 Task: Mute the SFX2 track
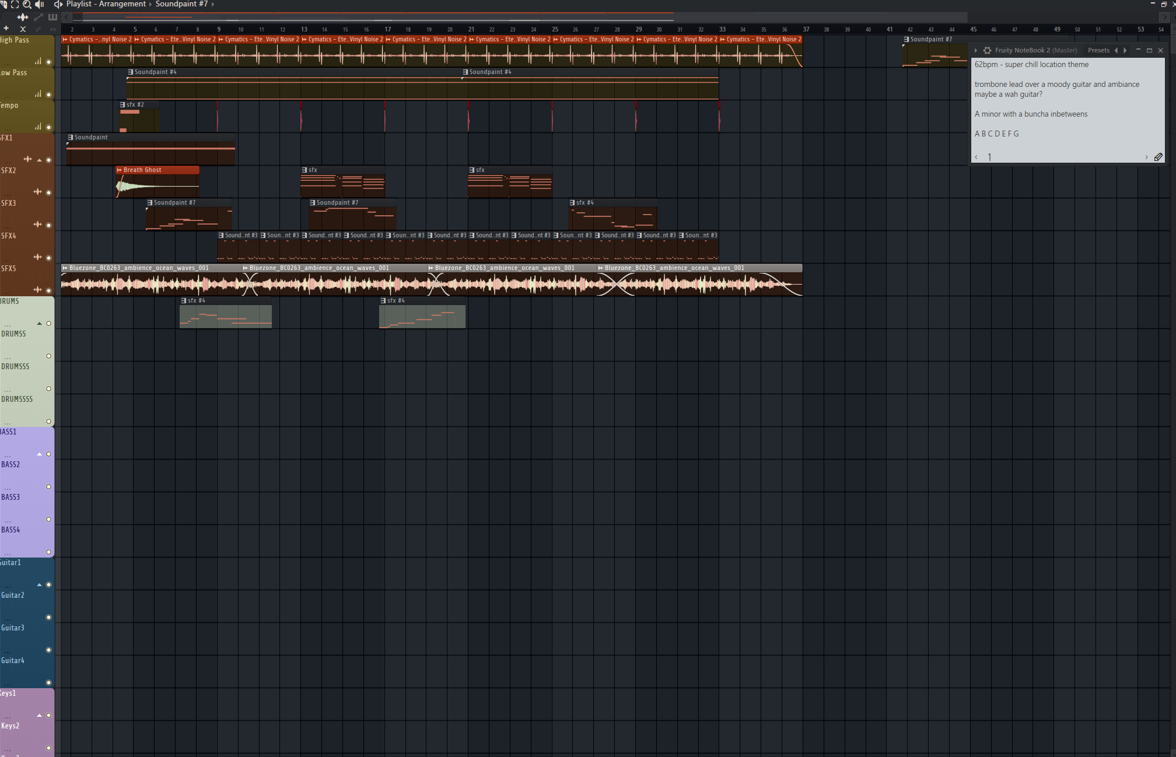[x=48, y=192]
